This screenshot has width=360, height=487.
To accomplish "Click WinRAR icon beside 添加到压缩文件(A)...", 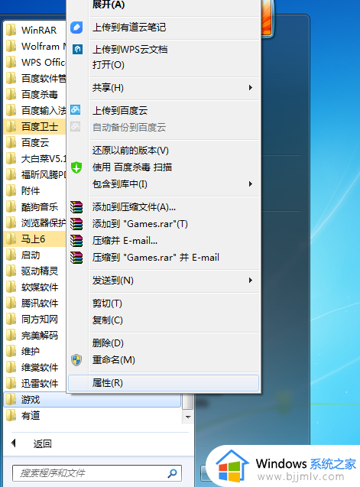I will point(76,207).
